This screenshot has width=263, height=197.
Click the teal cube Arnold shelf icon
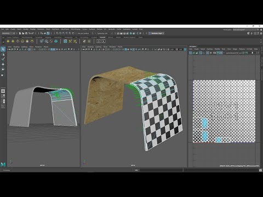tap(56, 42)
